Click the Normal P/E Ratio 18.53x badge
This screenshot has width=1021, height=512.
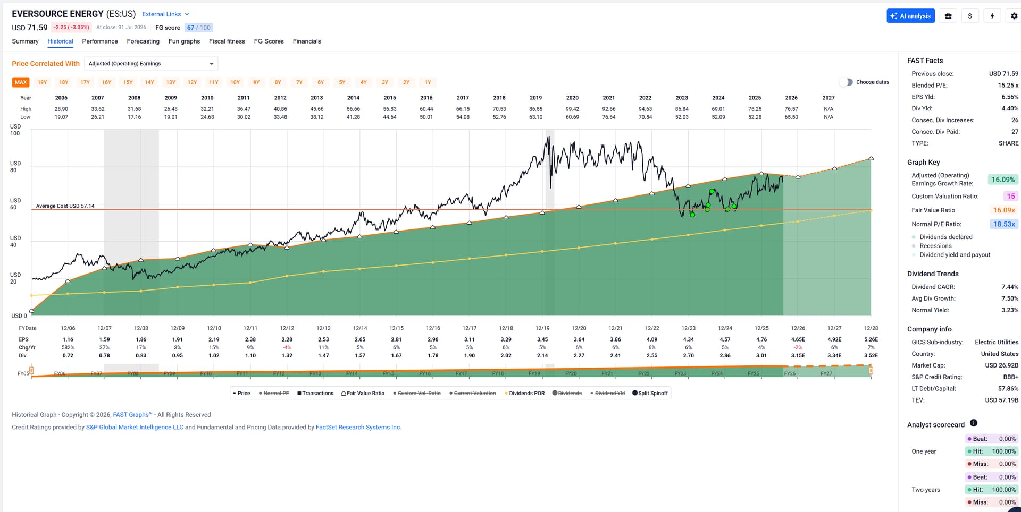click(1004, 224)
